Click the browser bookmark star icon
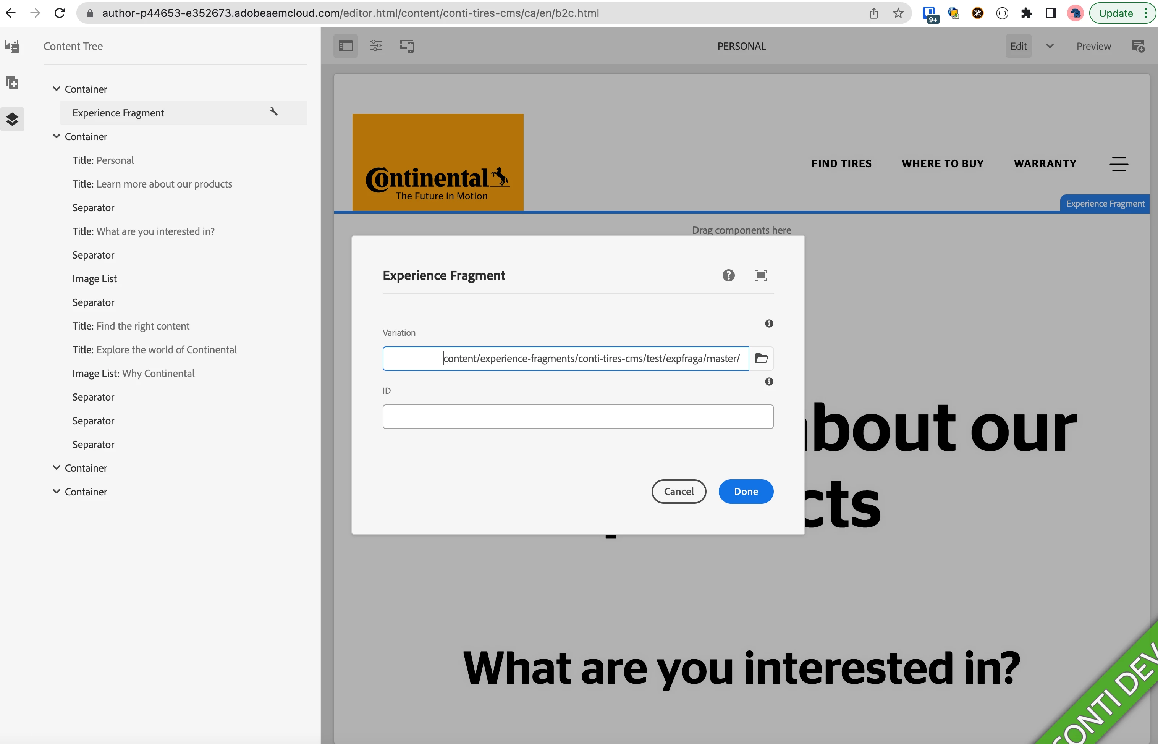 898,13
